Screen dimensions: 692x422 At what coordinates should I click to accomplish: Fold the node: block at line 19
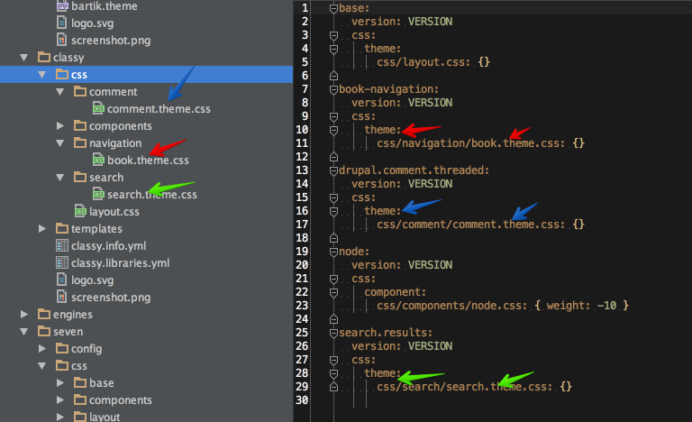click(333, 252)
